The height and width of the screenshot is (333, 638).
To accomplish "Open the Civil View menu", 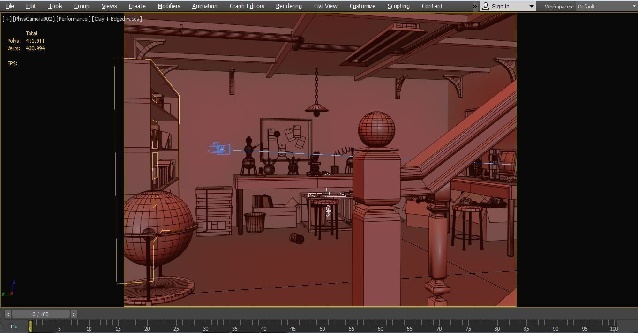I will [325, 6].
